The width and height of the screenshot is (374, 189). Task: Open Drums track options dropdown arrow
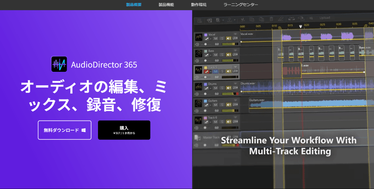pos(236,83)
